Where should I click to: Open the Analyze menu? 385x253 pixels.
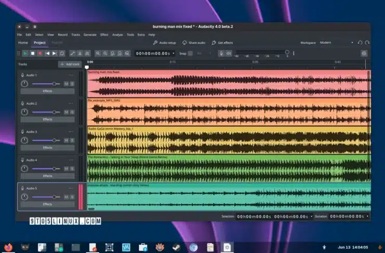point(117,35)
